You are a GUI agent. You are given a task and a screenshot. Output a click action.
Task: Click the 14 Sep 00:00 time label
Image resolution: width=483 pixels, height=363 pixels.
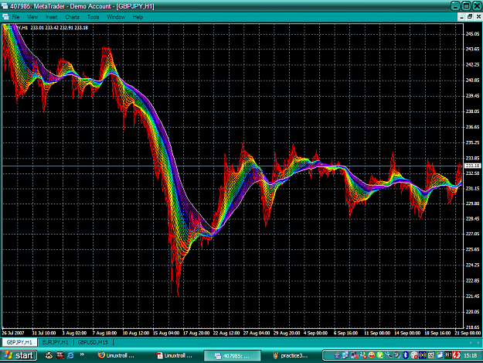(x=407, y=334)
